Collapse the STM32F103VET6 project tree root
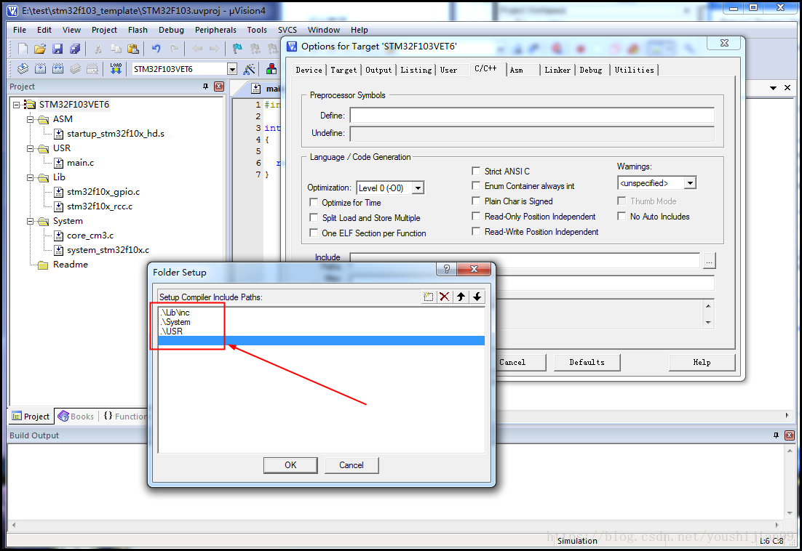This screenshot has width=802, height=551. tap(16, 105)
